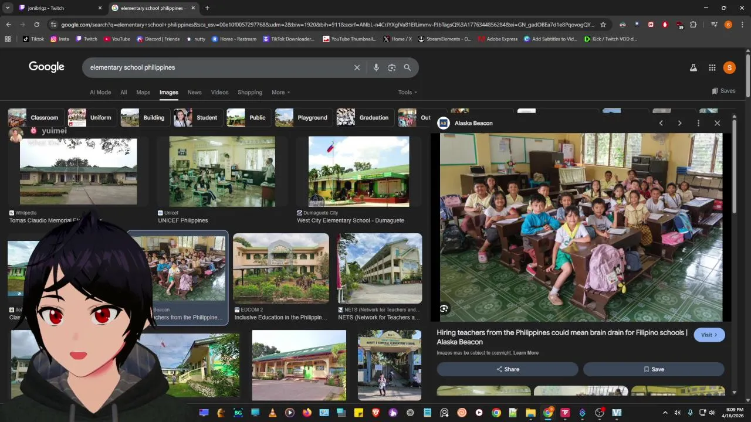This screenshot has width=751, height=422.
Task: Open VLC from the taskbar
Action: (x=272, y=413)
